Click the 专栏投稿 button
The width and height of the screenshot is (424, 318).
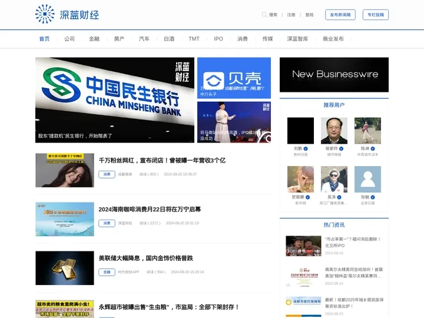point(376,15)
